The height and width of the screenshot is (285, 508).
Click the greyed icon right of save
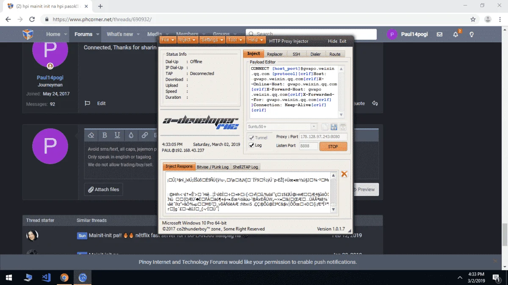(x=343, y=127)
